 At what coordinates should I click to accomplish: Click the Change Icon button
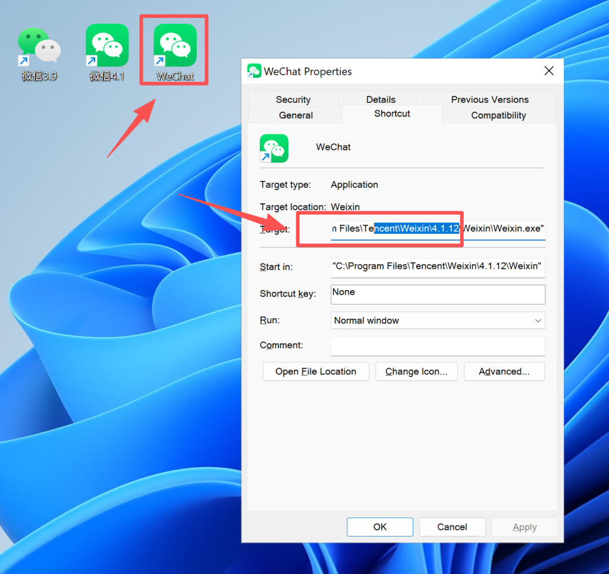point(416,372)
